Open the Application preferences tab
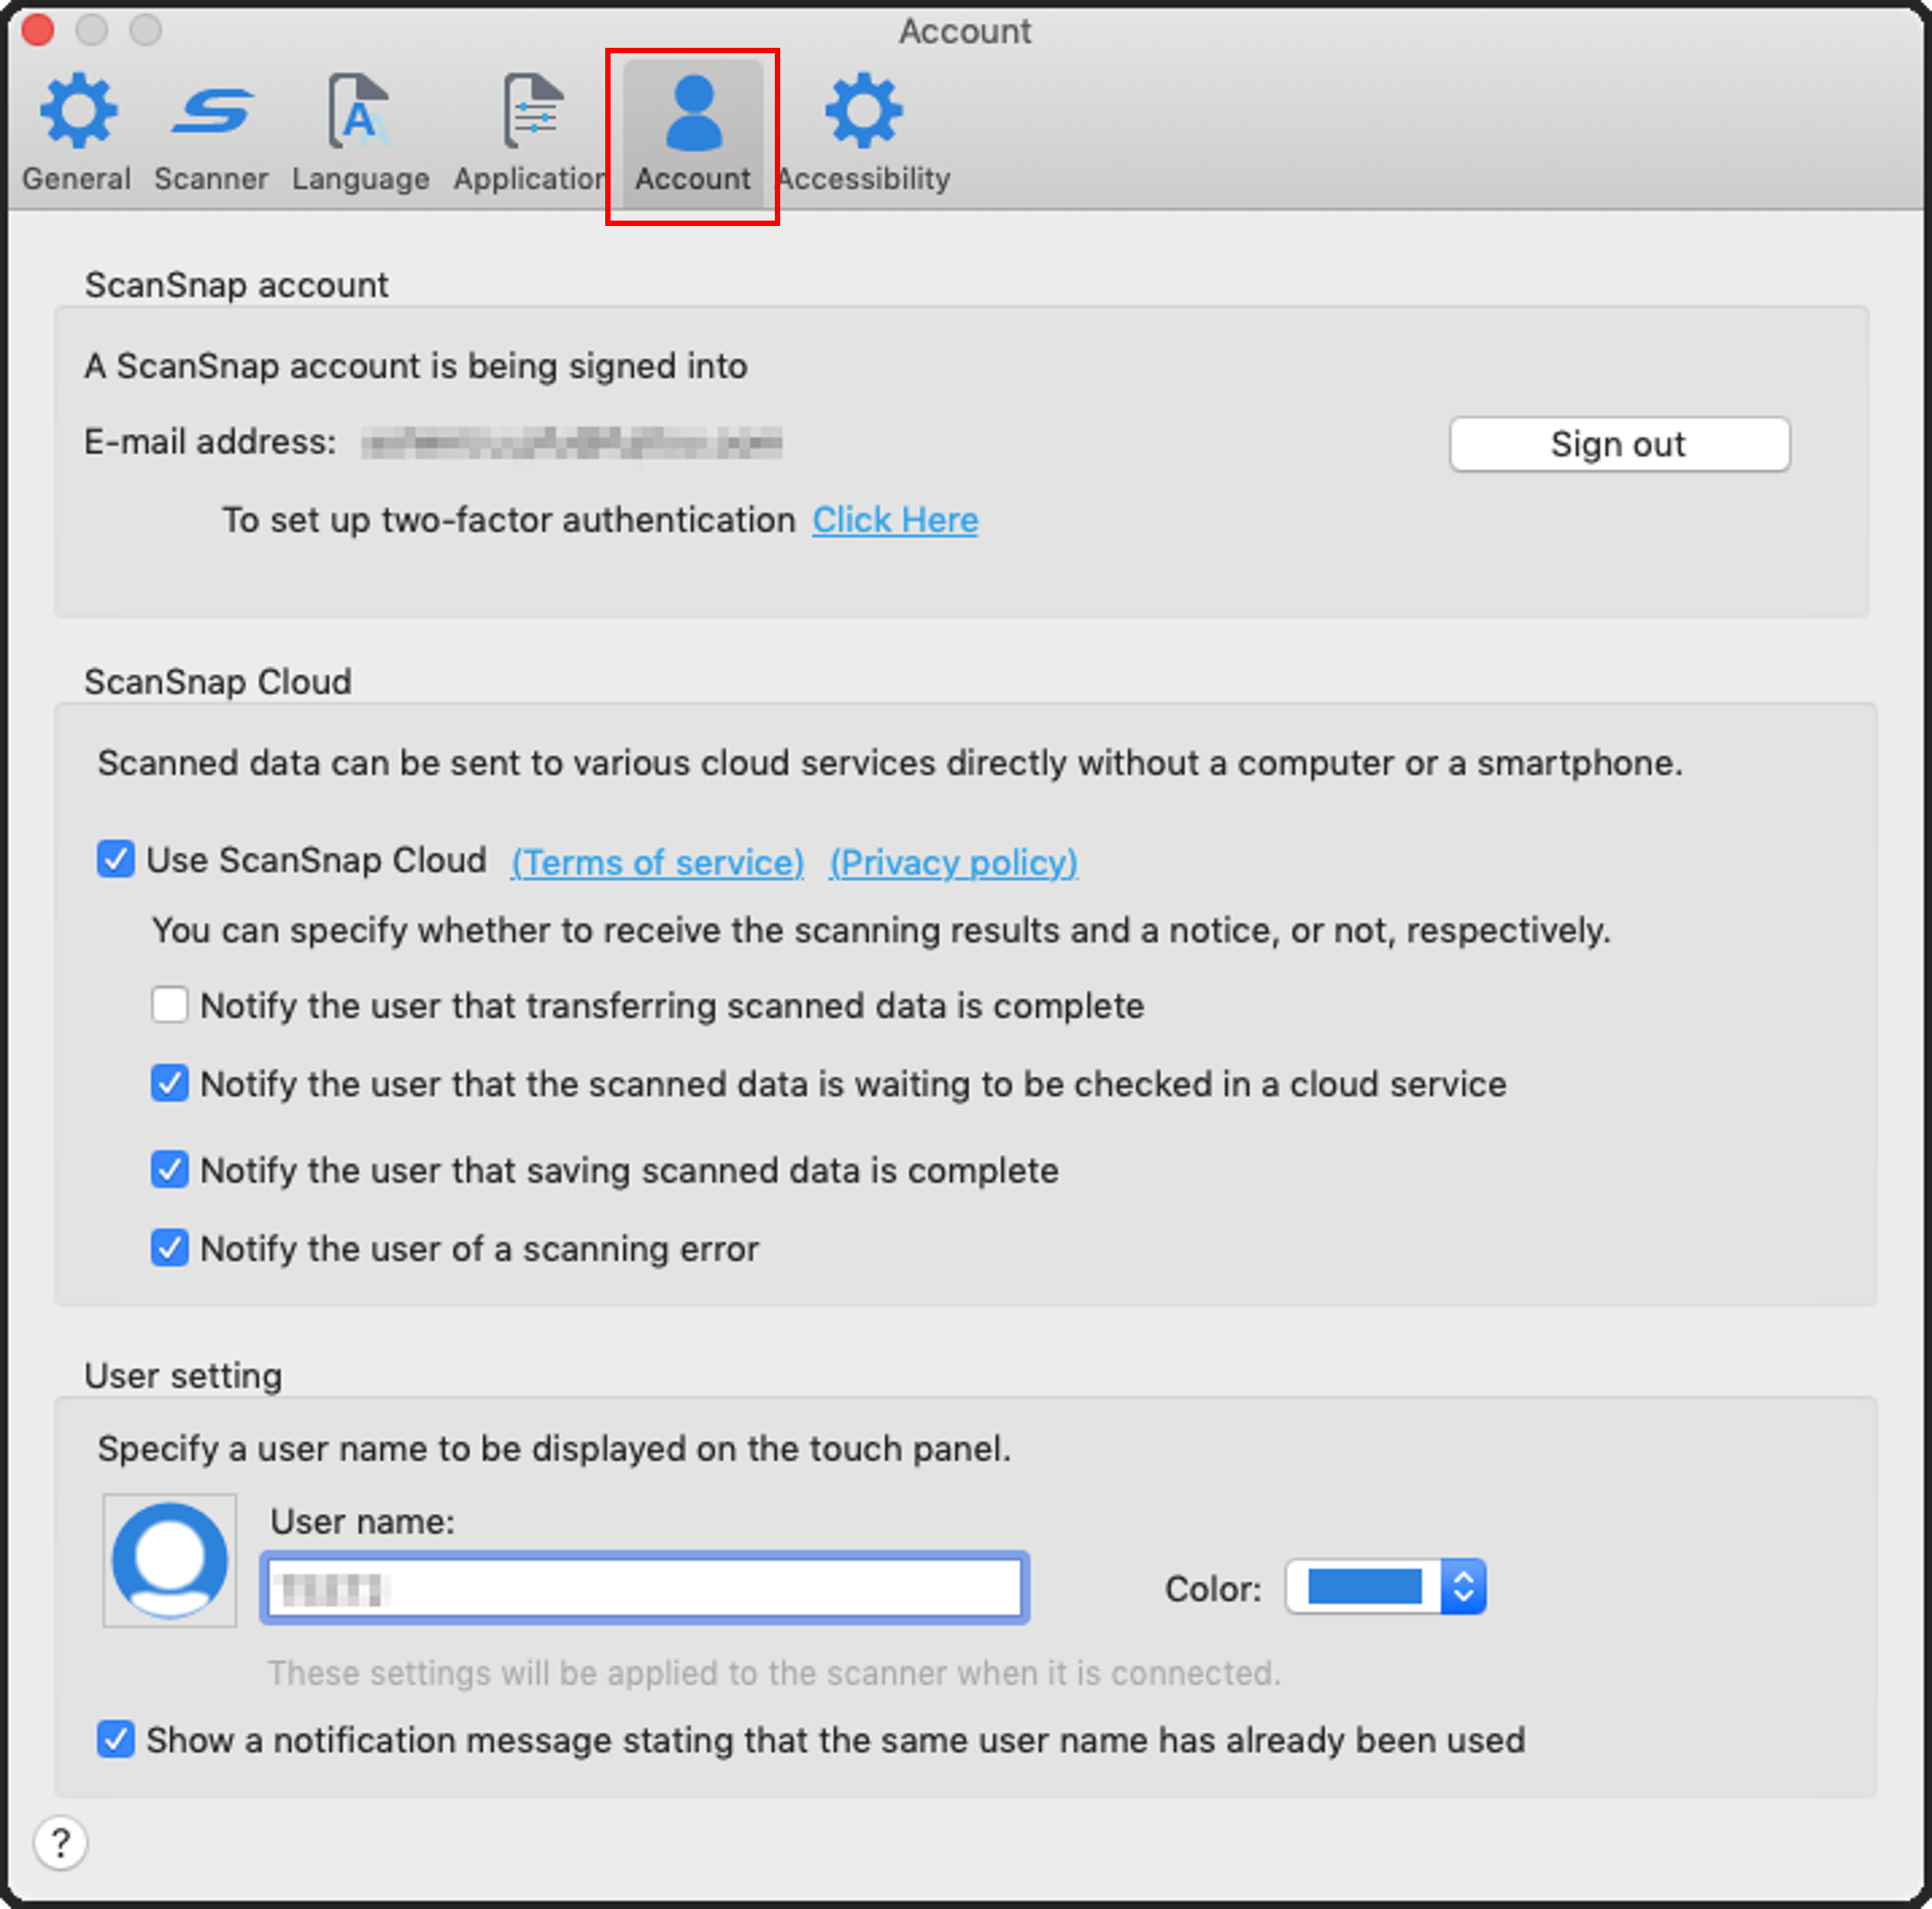Screen dimensions: 1932x1909 [x=531, y=131]
